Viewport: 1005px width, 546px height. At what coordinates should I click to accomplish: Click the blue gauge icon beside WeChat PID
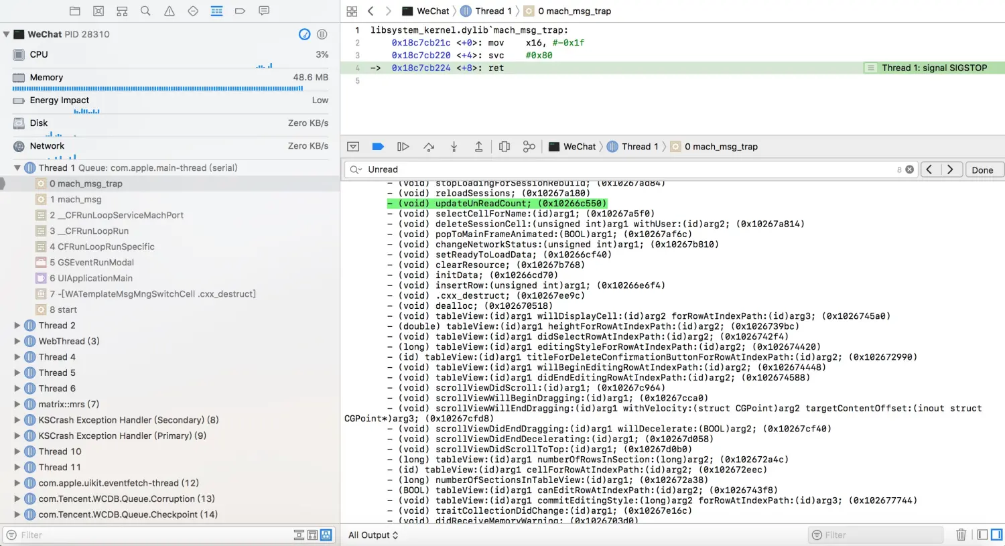point(304,34)
